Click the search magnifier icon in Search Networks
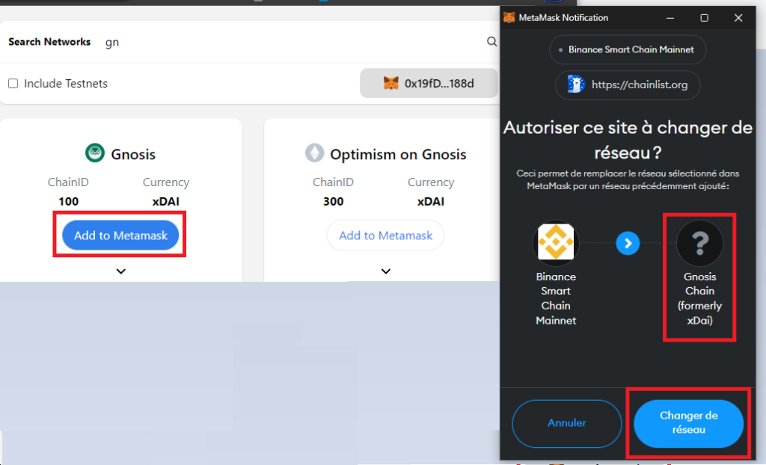 point(491,42)
